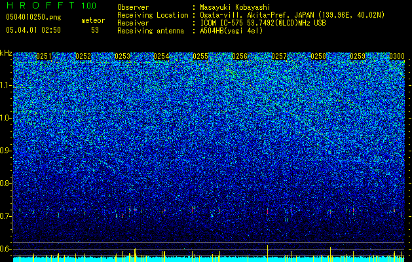412x262 pixels.
Task: Click the A504HB(yagi 4el) antenna text
Action: coord(231,31)
